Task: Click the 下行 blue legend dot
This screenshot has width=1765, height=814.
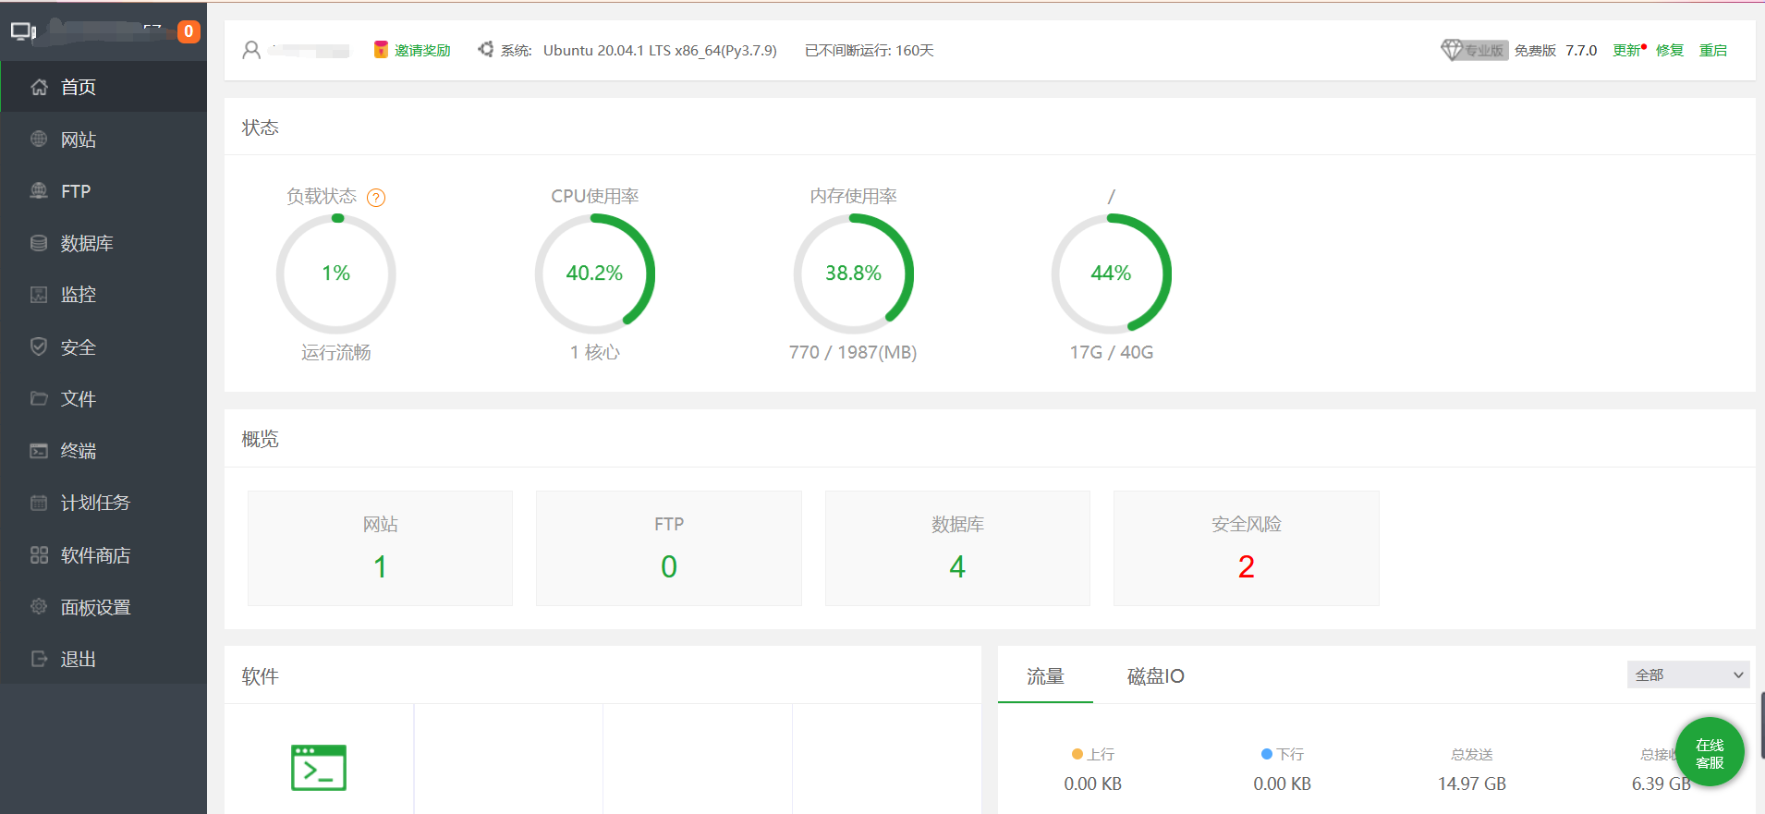Action: 1267,754
